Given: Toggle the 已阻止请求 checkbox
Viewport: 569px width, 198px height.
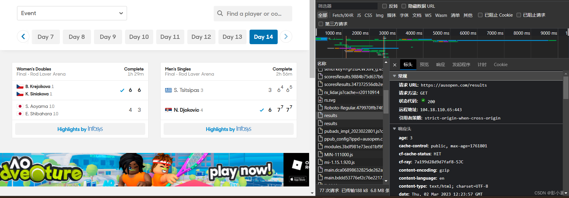Looking at the screenshot, I should tap(519, 15).
